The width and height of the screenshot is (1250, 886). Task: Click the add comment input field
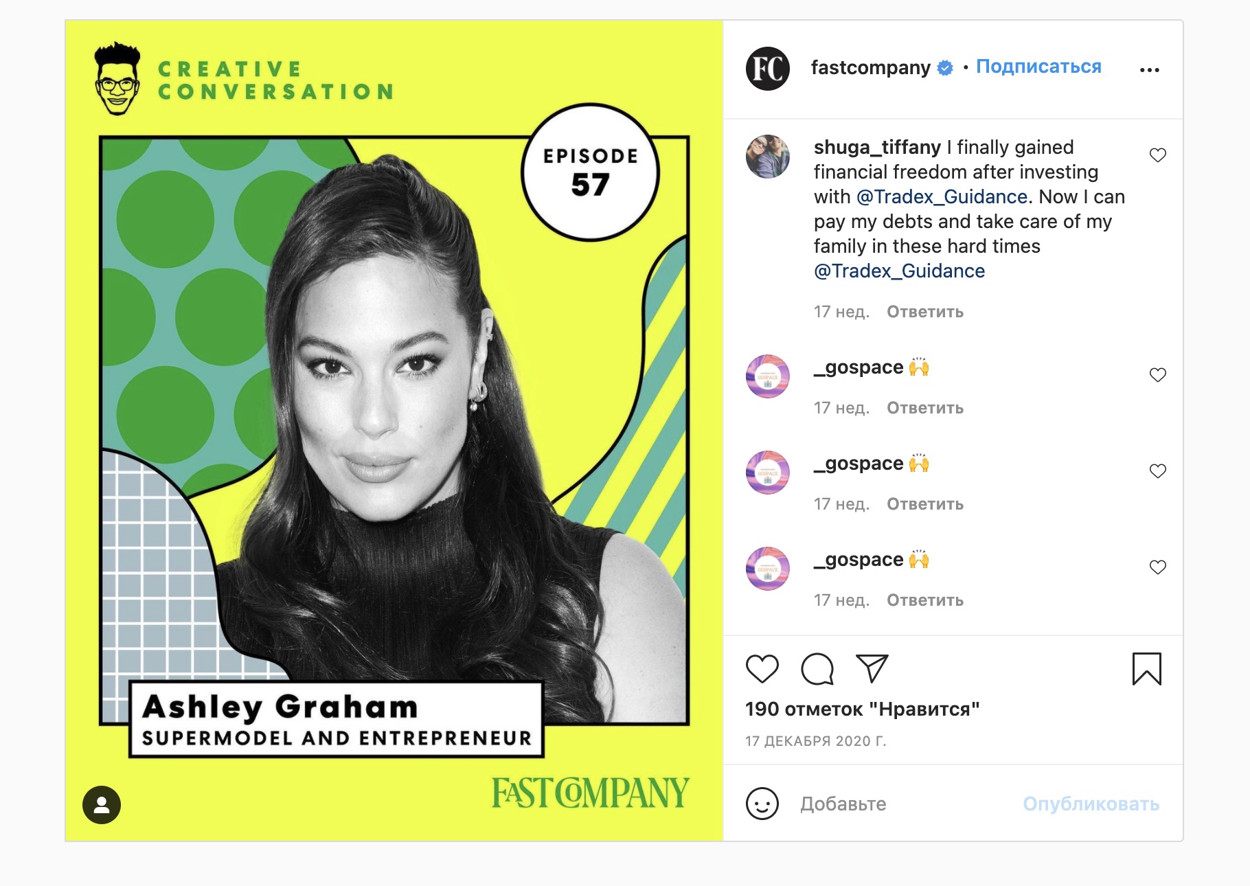[x=900, y=804]
